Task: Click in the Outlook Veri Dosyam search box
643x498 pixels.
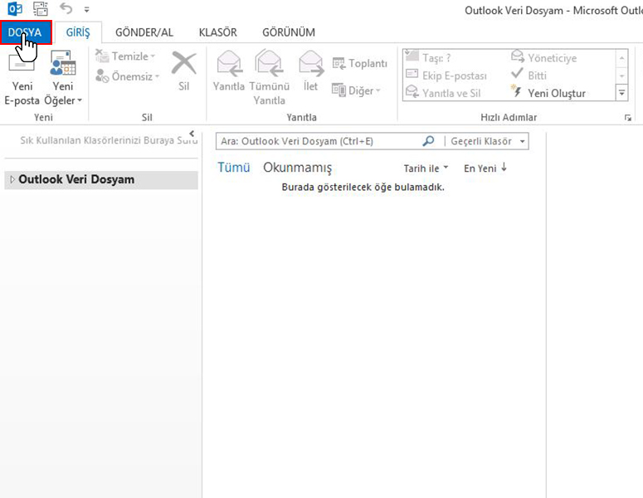Action: (x=315, y=141)
